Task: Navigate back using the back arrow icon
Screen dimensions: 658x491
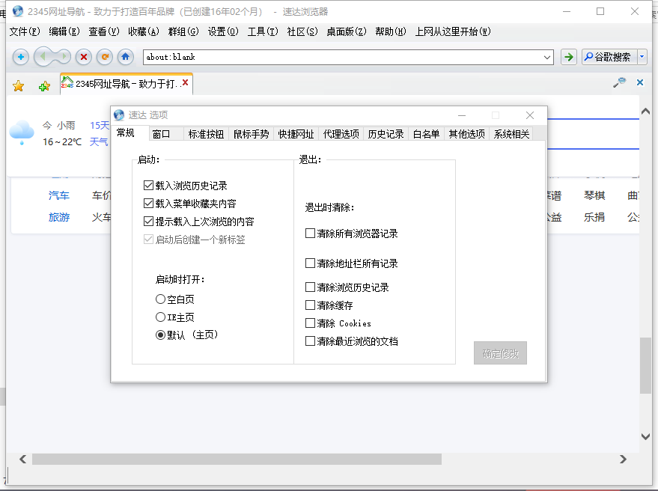Action: (x=43, y=57)
